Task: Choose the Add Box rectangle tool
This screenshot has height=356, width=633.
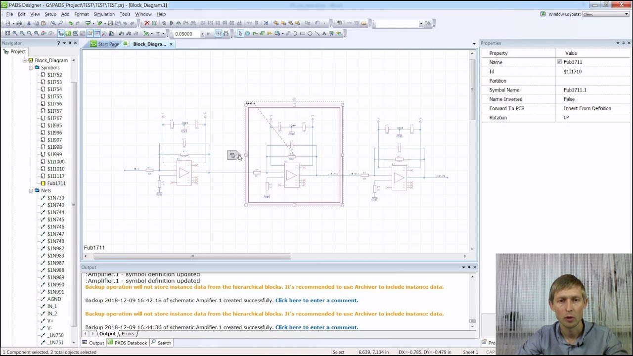Action: pos(303,34)
